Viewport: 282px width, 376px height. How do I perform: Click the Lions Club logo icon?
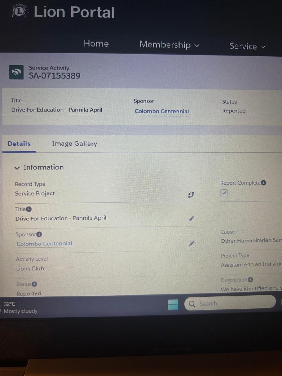point(19,11)
